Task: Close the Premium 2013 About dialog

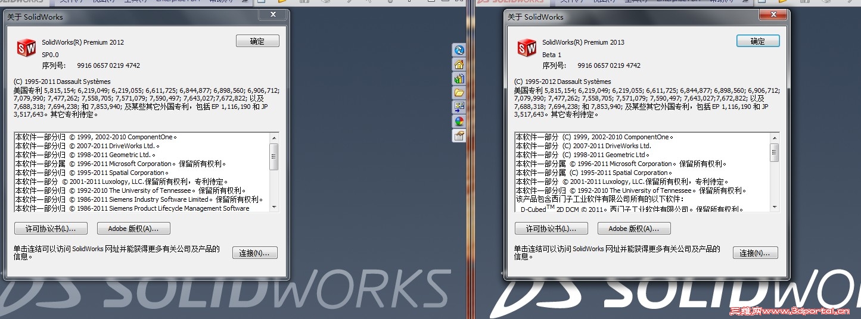Action: (x=773, y=14)
